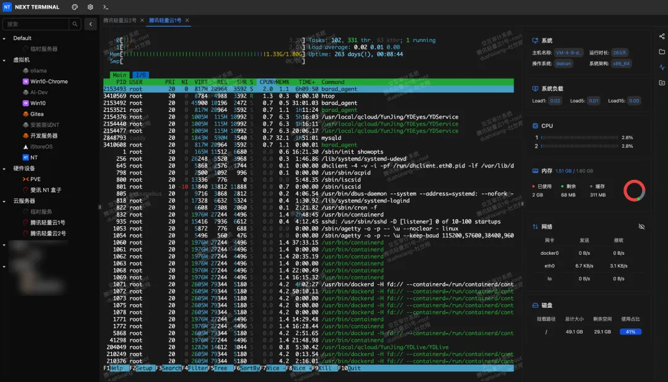Click F6 SortBy in htop footer
668x382 pixels.
pyautogui.click(x=247, y=368)
